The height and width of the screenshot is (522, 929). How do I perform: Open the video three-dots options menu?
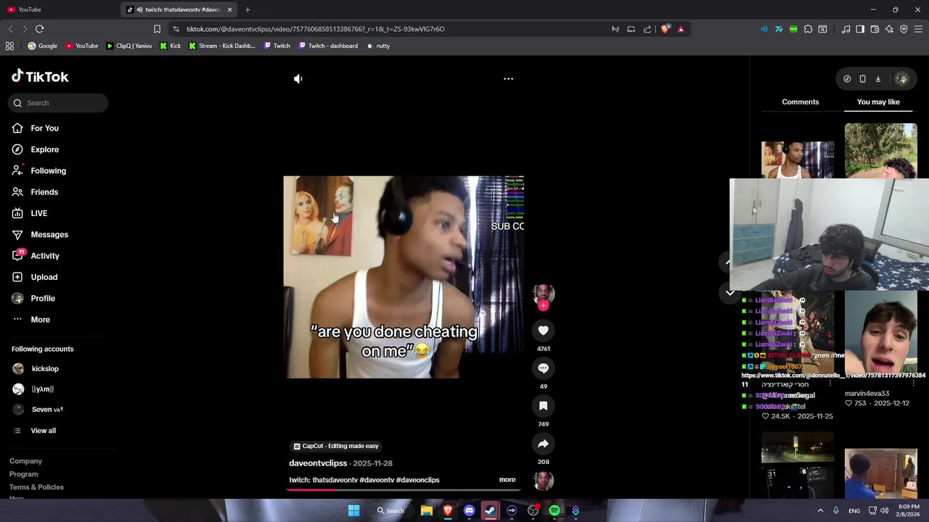pos(508,78)
